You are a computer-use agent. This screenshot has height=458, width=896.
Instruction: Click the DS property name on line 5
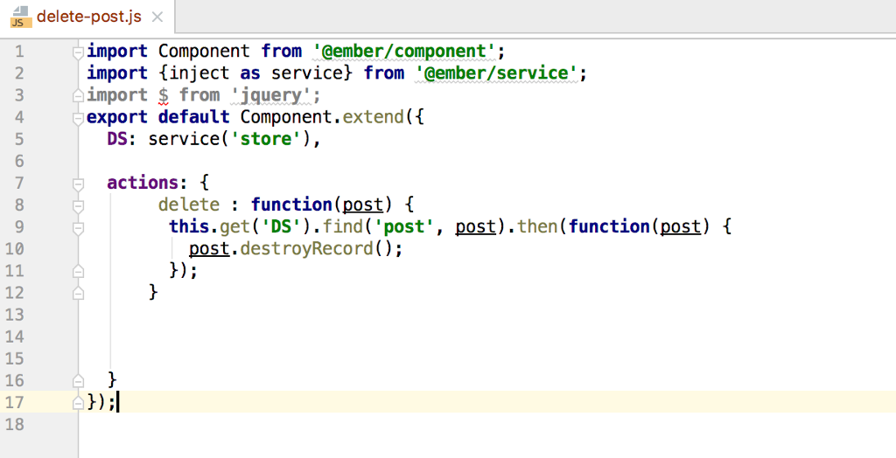tap(117, 139)
